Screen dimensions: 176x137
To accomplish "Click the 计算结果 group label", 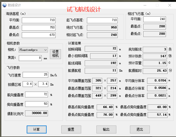I will 75,43.
